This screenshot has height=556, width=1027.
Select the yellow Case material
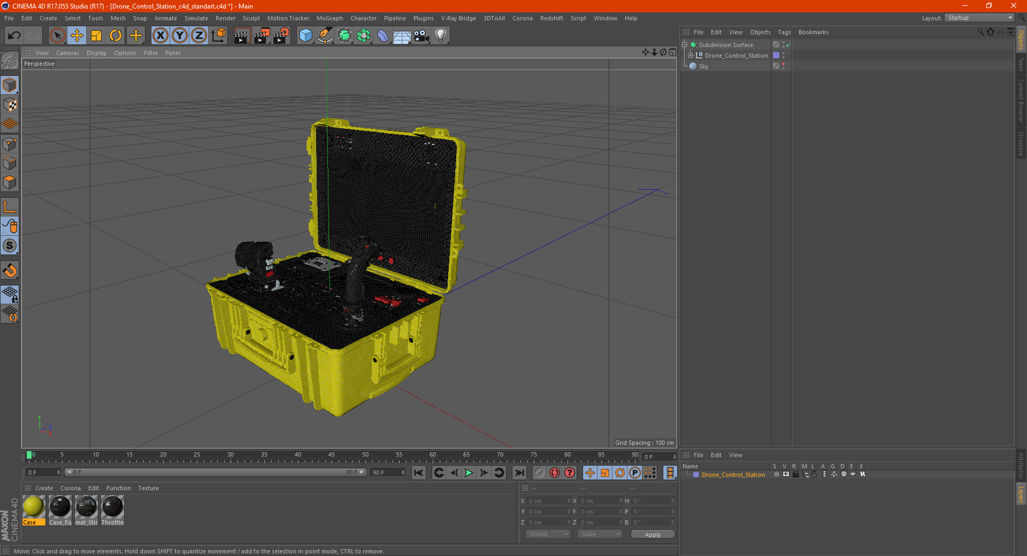tap(34, 510)
